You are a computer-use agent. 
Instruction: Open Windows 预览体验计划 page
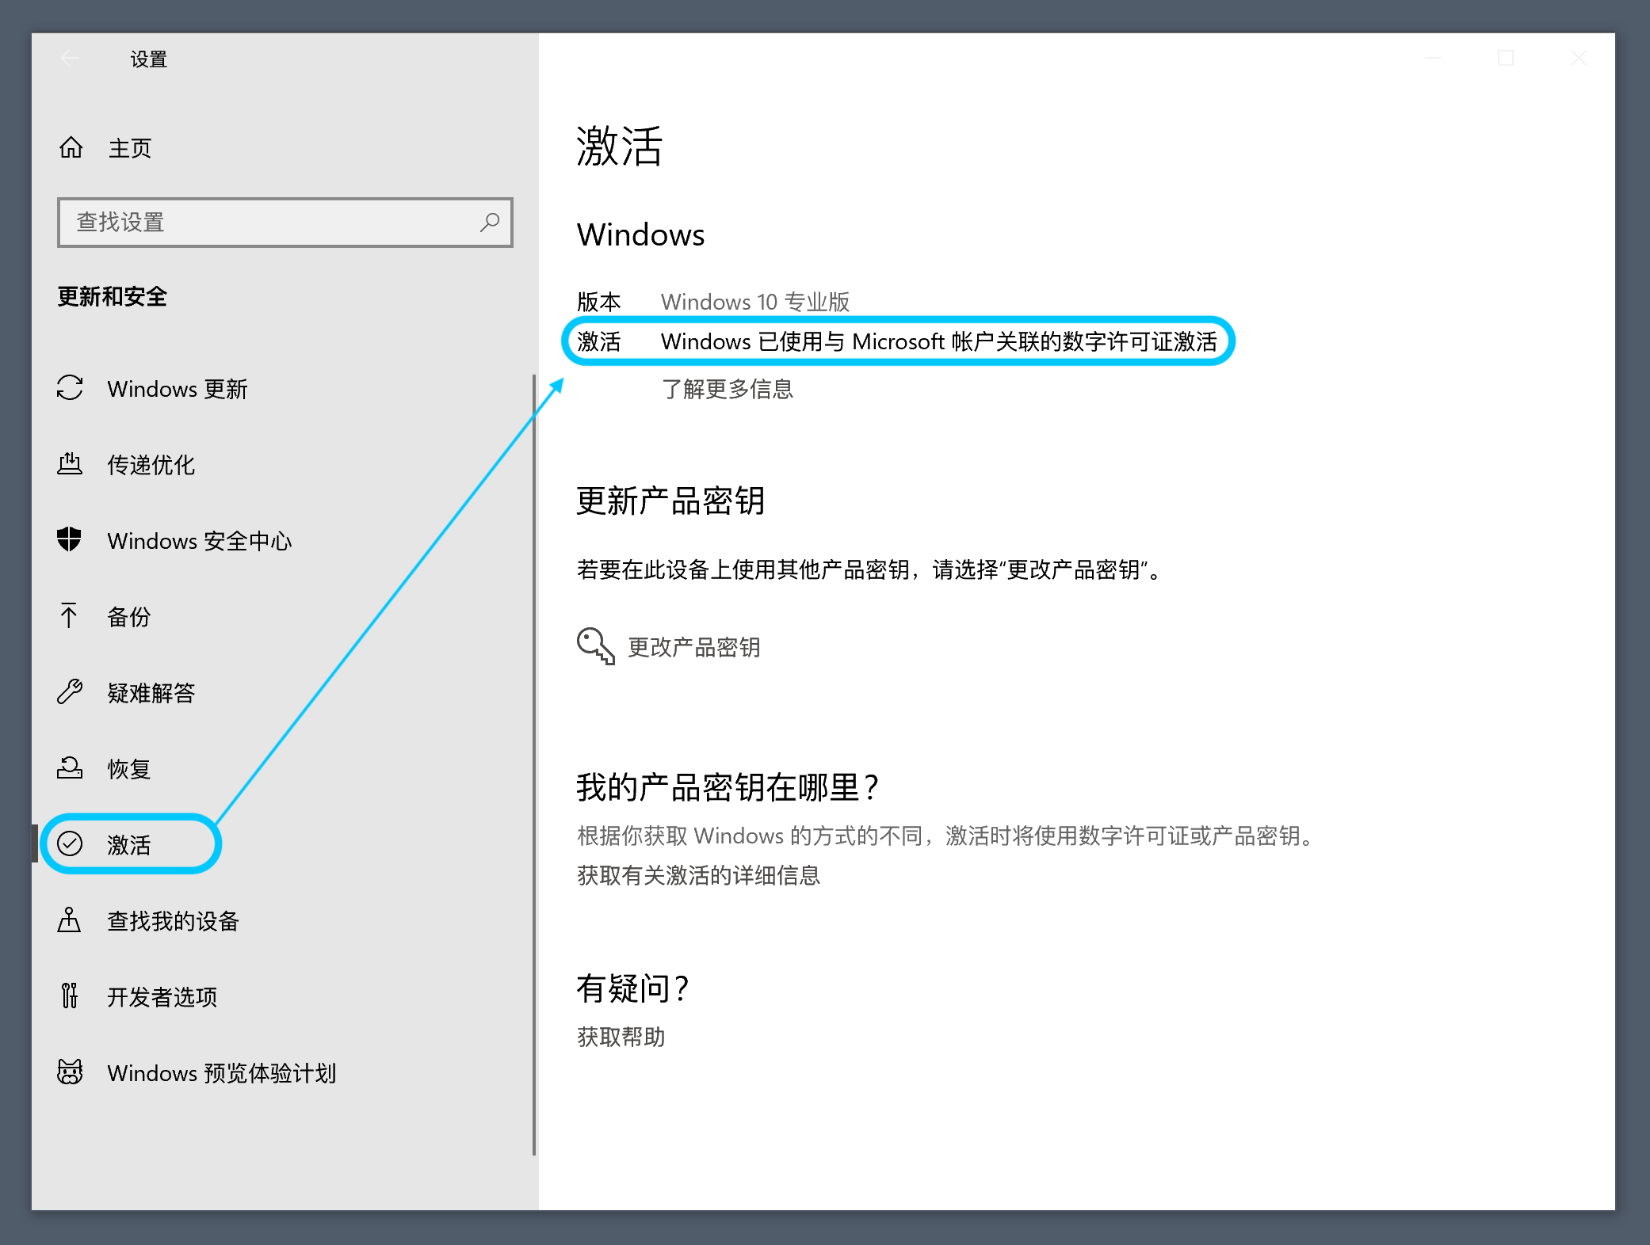point(222,1073)
